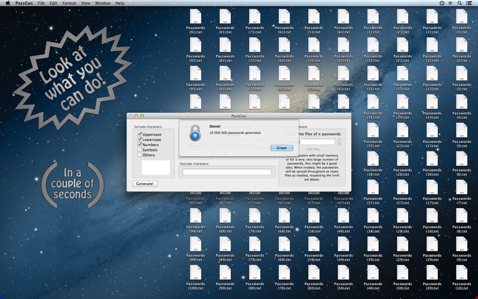The image size is (478, 299).
Task: Click the Generate! button
Action: (145, 184)
